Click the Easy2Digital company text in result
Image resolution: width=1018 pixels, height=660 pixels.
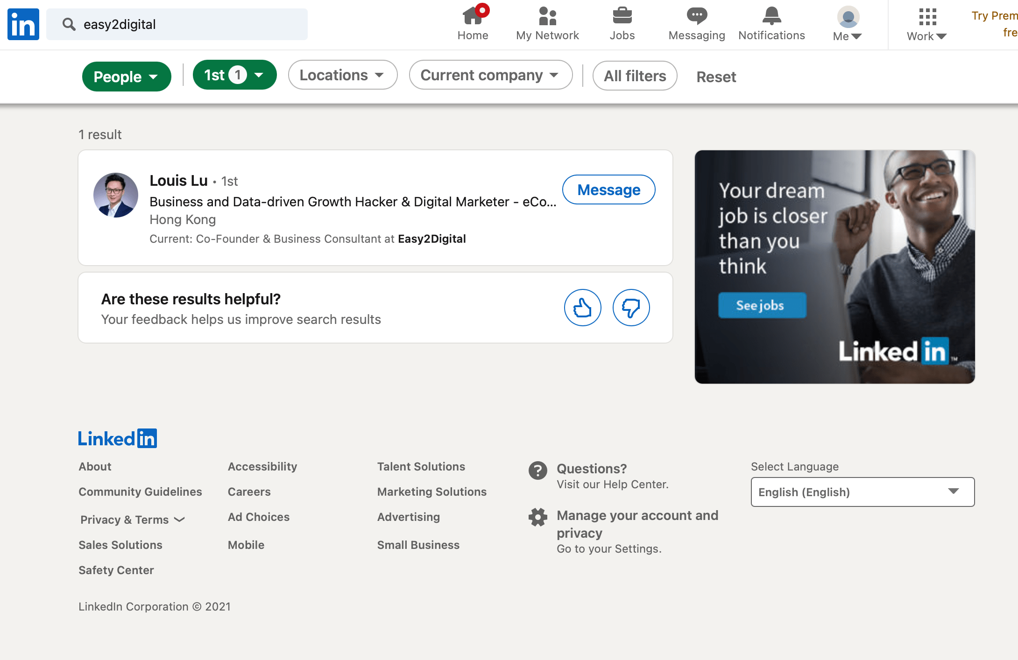coord(432,239)
